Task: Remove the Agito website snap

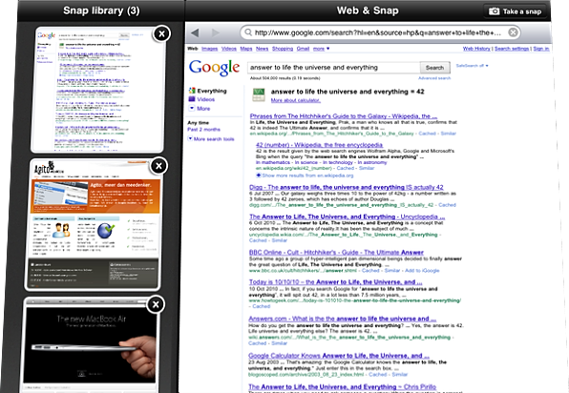Action: (x=158, y=166)
